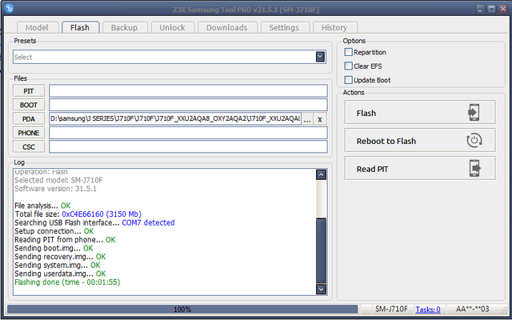The height and width of the screenshot is (320, 512).
Task: Browse for PDA file with ellipsis button
Action: click(307, 119)
